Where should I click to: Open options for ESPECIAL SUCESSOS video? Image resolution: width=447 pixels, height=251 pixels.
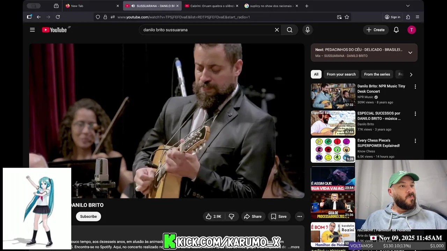tap(415, 114)
